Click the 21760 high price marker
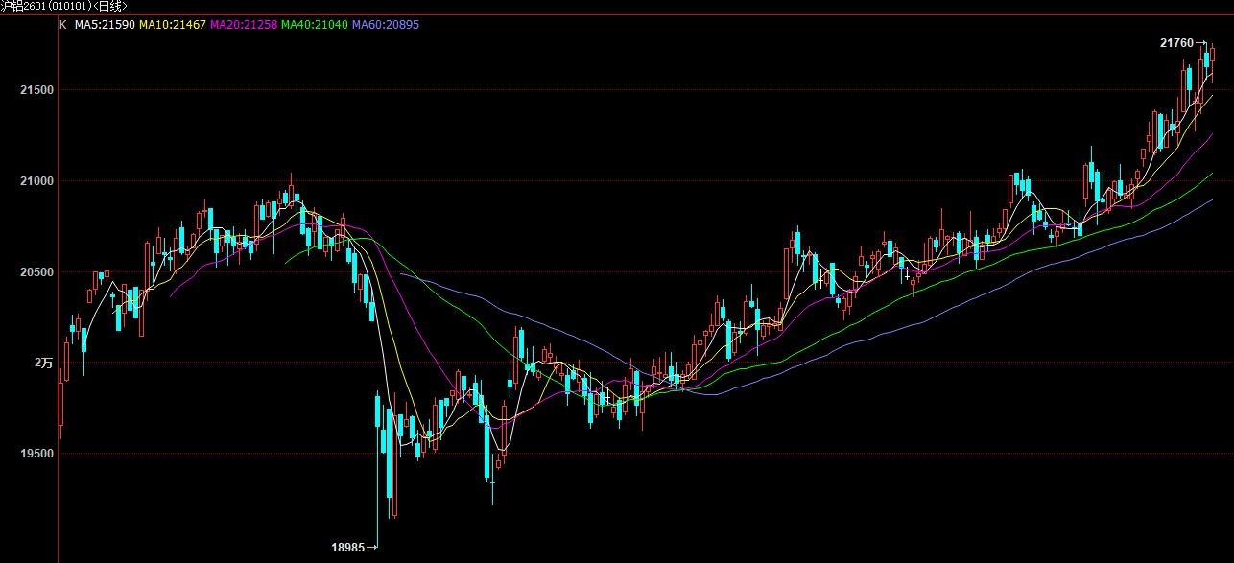The image size is (1234, 563). 1176,43
